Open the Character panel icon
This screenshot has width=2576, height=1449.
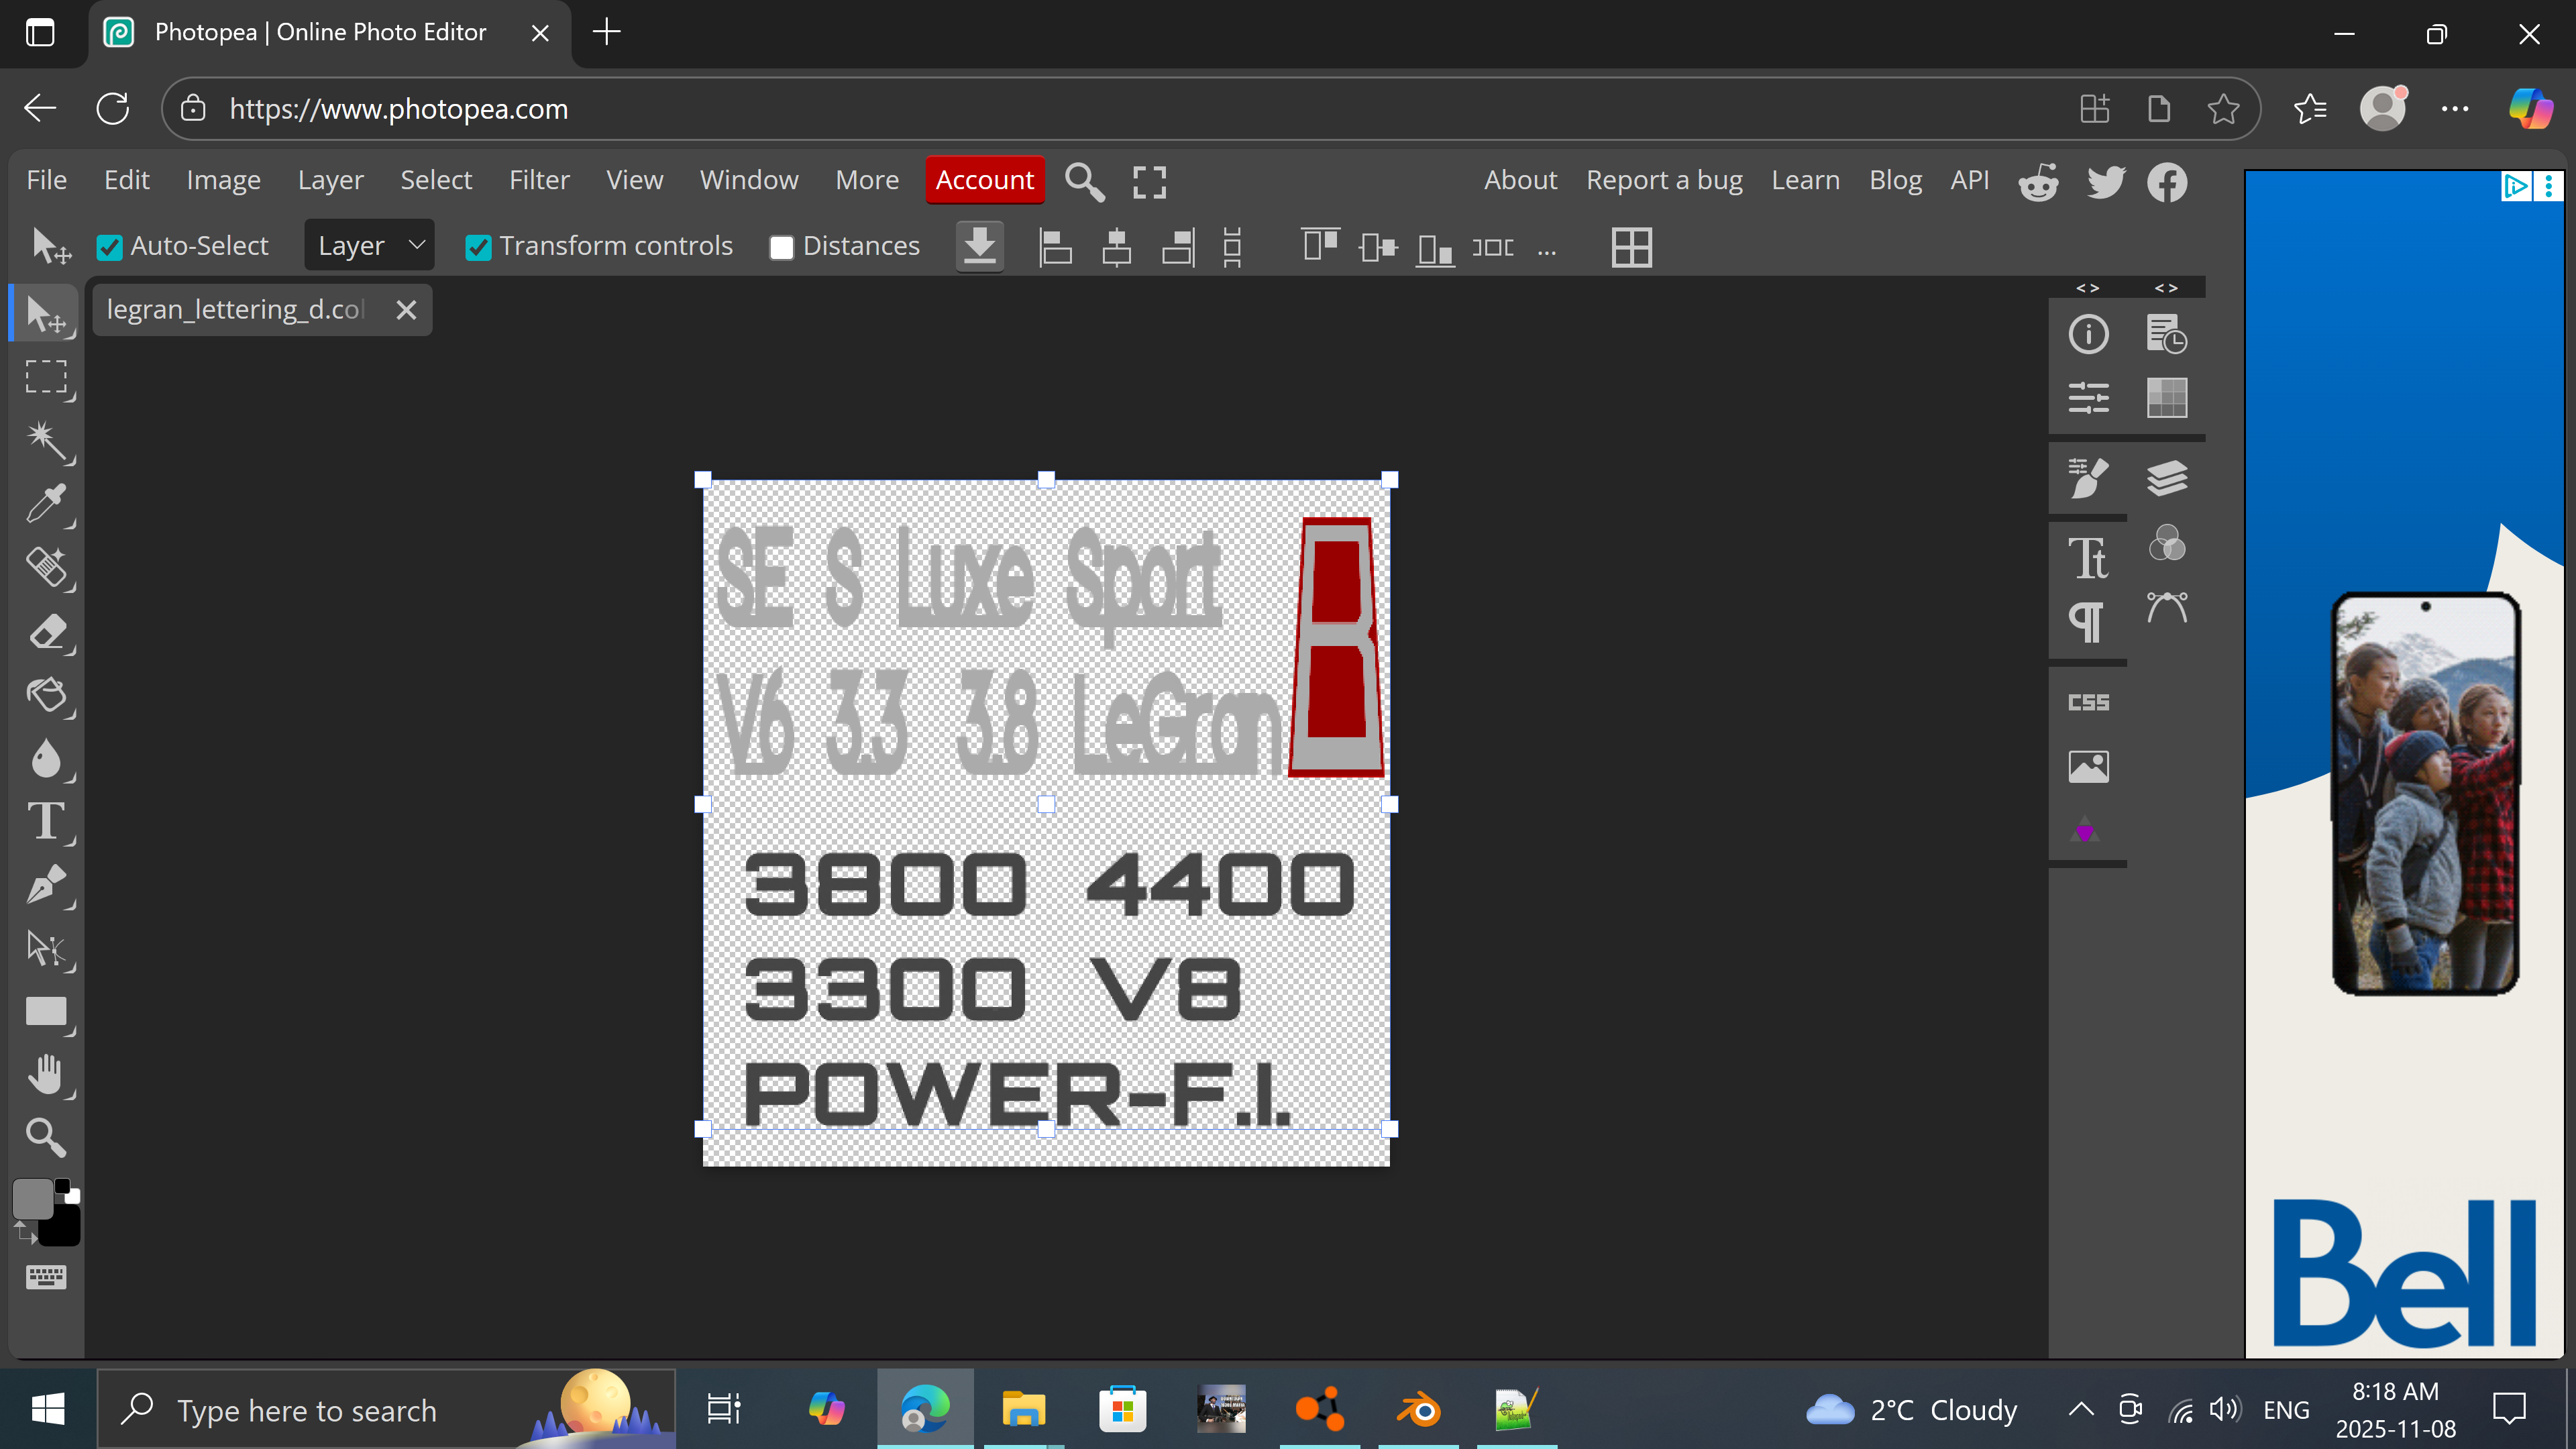(x=2088, y=558)
